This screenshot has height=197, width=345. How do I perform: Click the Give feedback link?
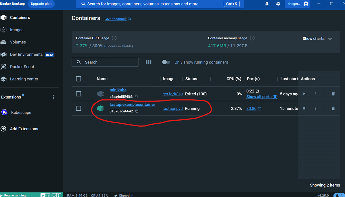coord(116,19)
